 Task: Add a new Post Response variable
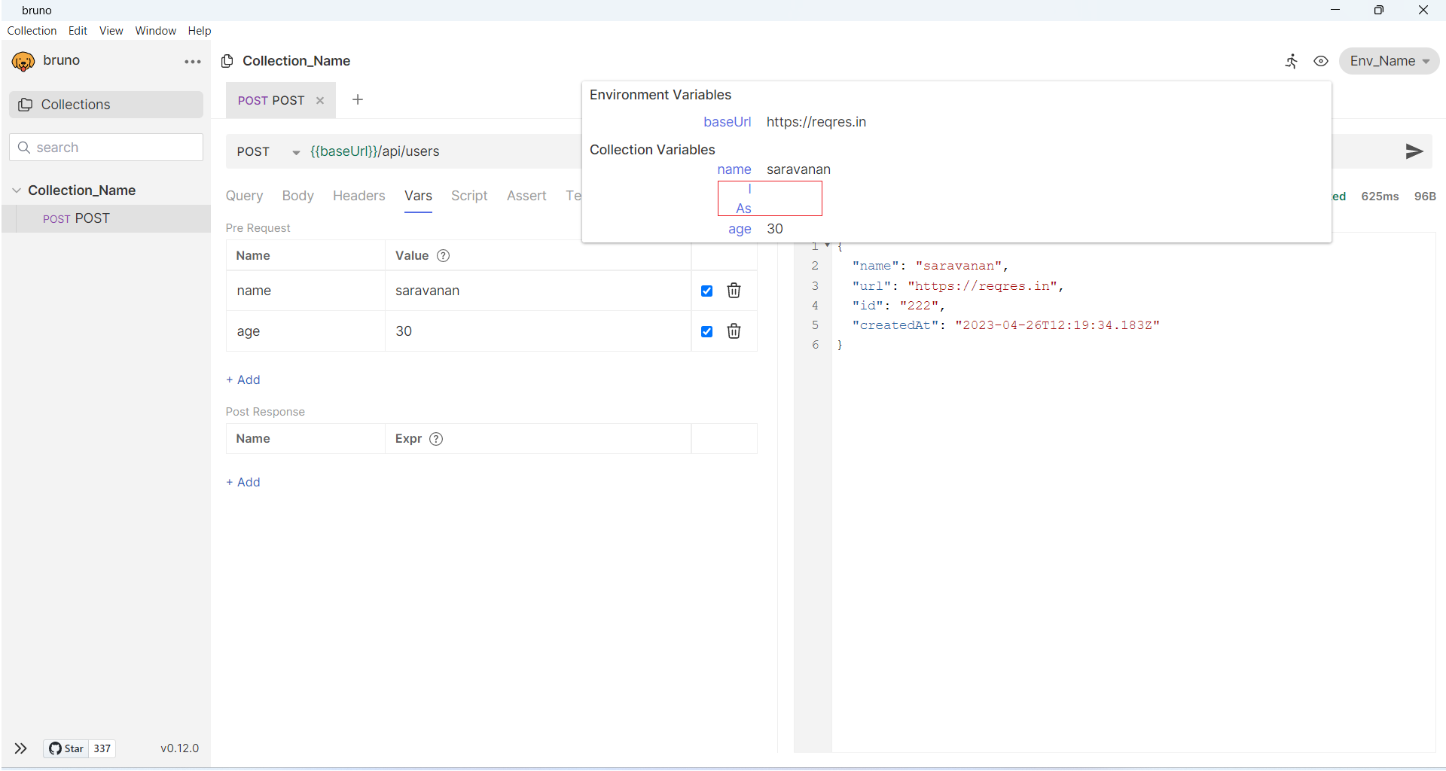click(243, 482)
